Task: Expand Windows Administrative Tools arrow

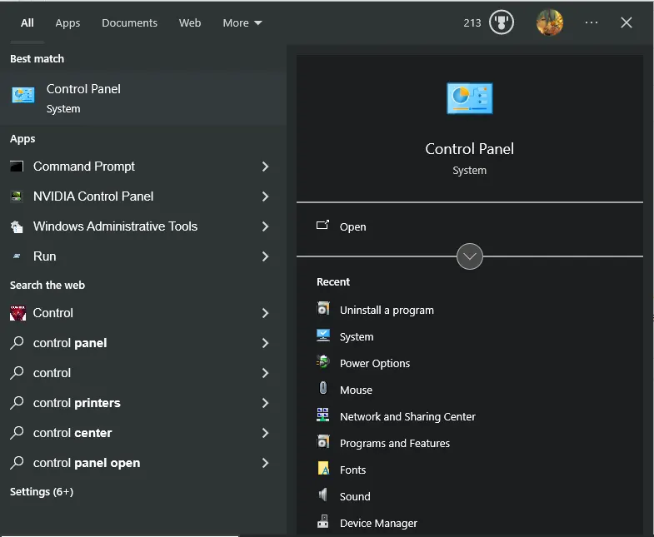Action: [x=265, y=226]
